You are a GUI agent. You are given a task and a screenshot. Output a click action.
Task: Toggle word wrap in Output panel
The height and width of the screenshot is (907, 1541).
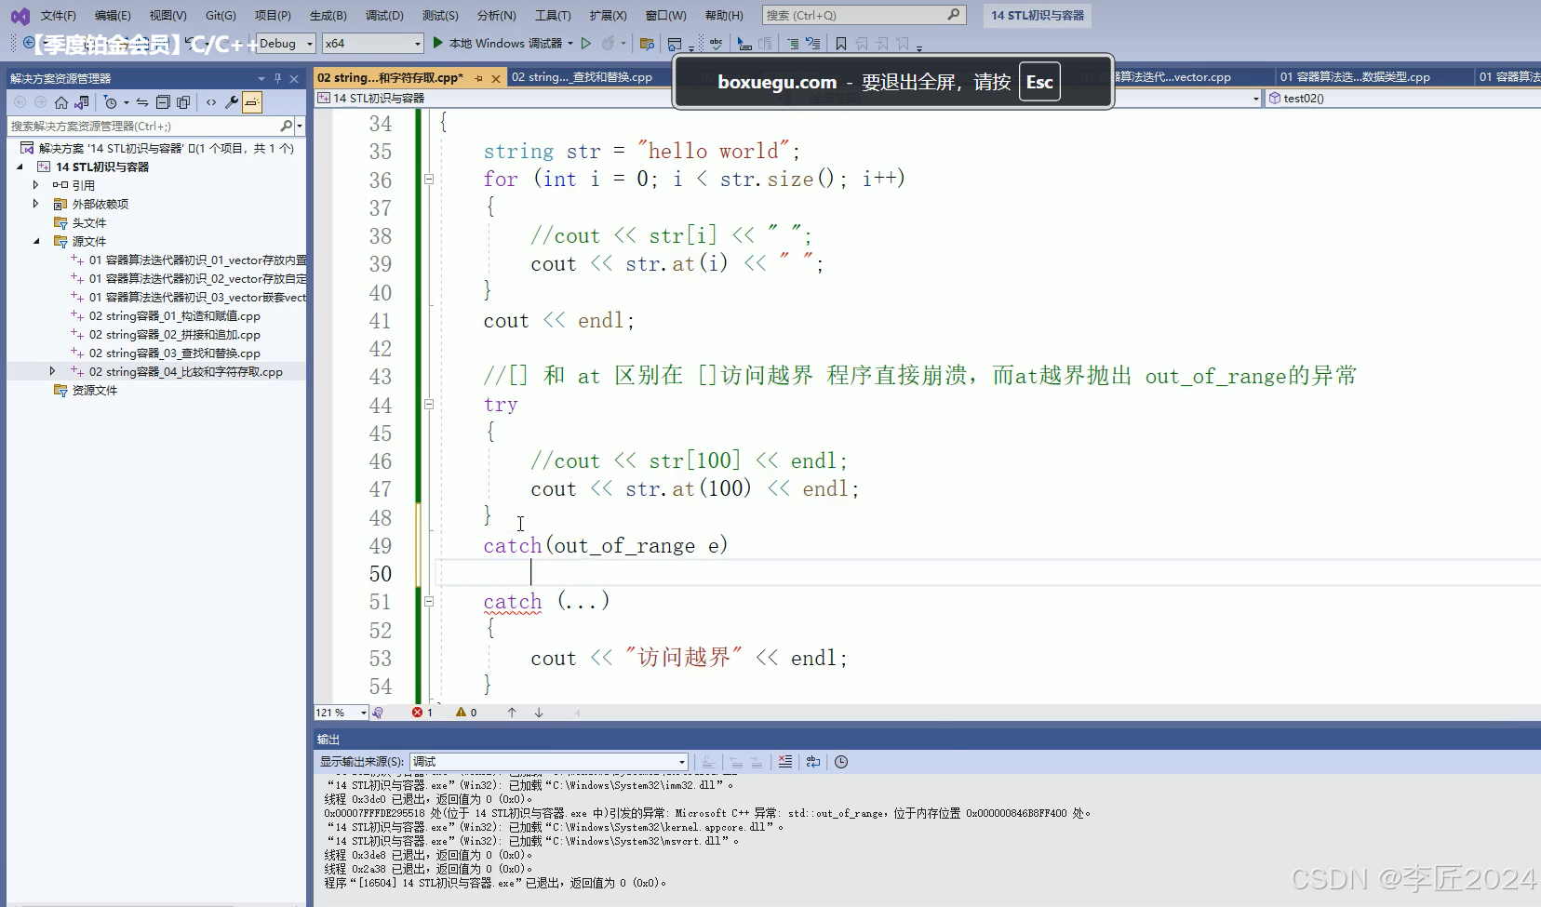[x=813, y=762]
